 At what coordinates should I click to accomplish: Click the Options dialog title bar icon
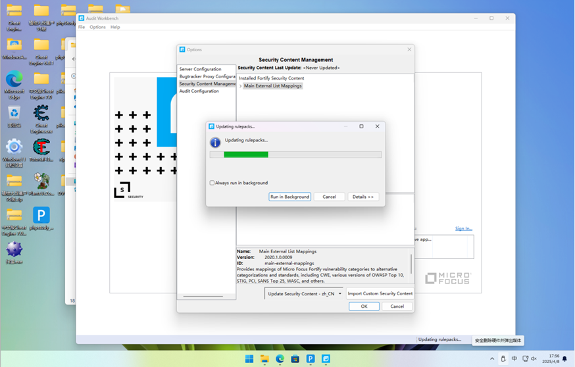click(182, 49)
